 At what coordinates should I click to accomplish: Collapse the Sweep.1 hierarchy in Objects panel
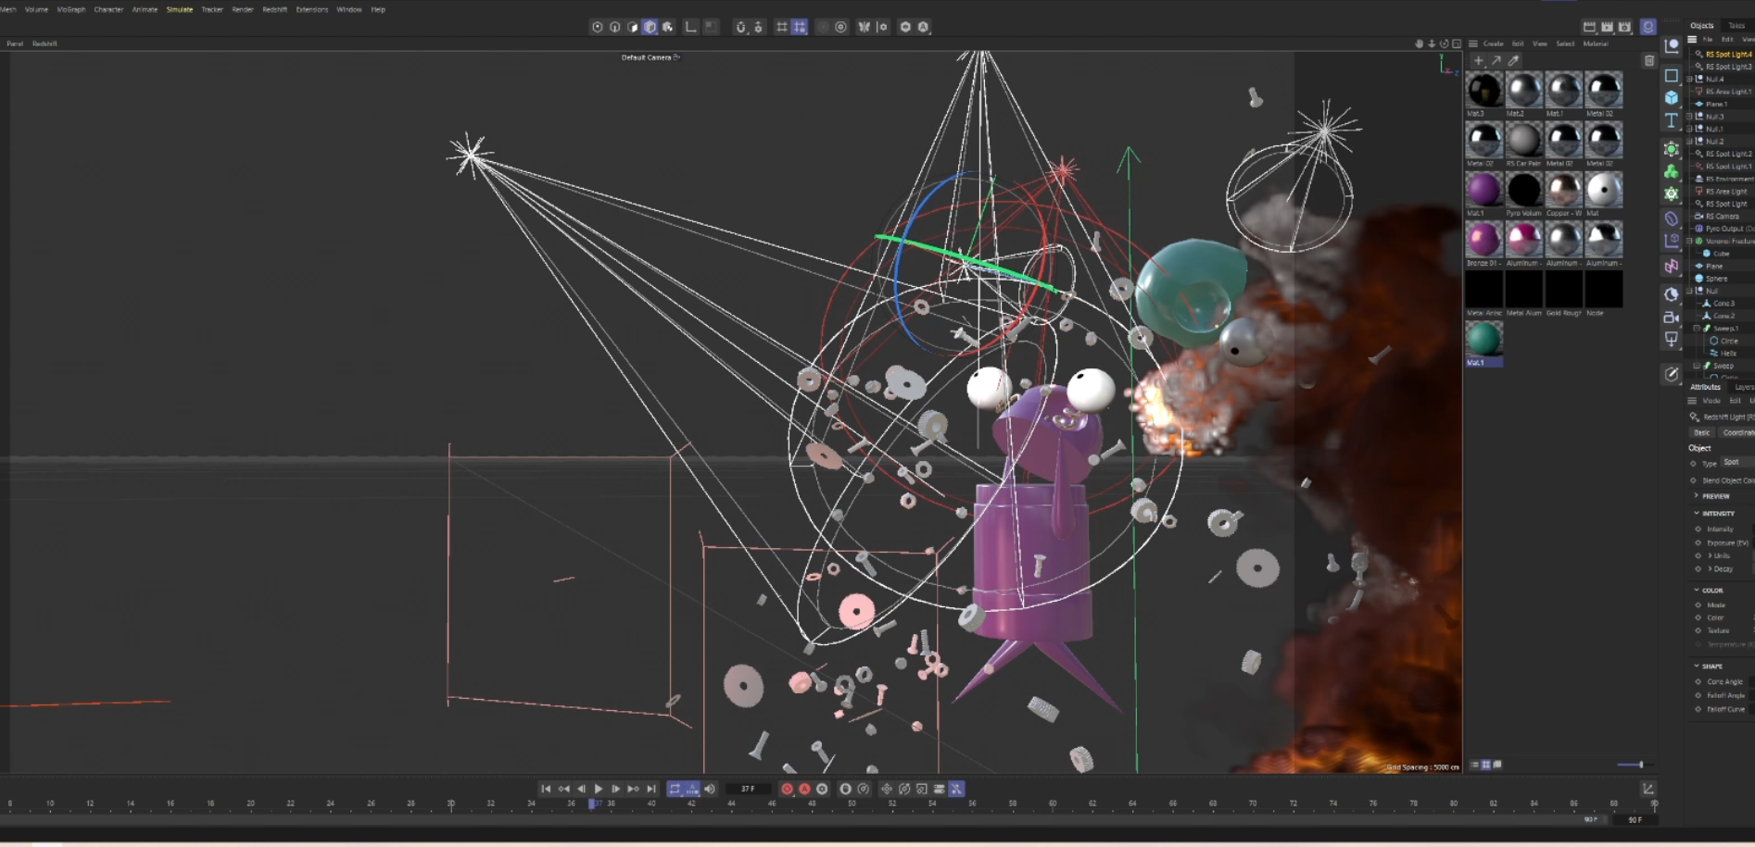[x=1696, y=328]
